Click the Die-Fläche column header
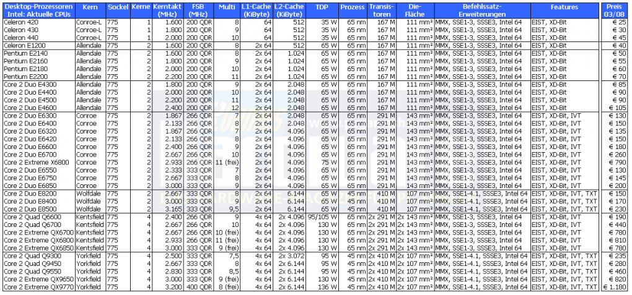632x295 pixels. 415,11
